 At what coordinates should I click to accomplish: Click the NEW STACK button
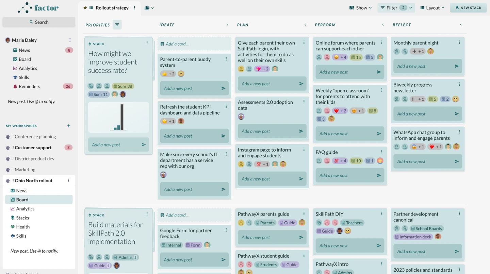[468, 8]
